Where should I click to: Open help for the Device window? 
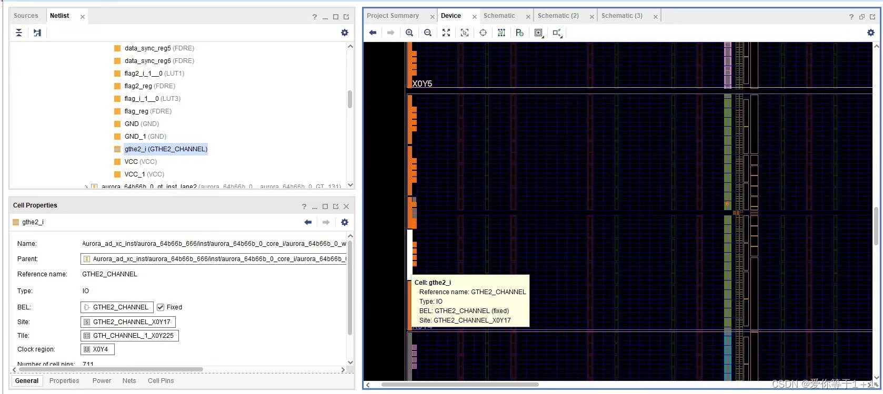pyautogui.click(x=851, y=17)
